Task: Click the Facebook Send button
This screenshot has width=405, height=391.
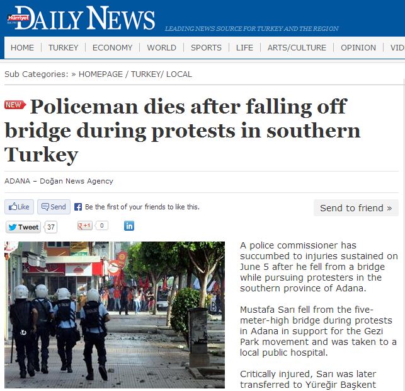Action: point(54,207)
